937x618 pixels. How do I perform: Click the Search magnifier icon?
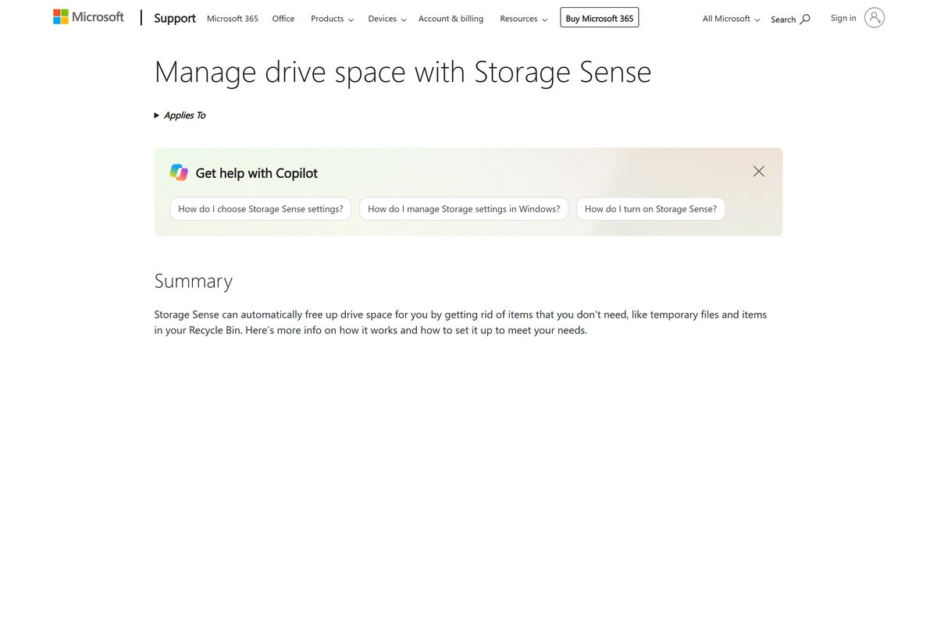805,19
